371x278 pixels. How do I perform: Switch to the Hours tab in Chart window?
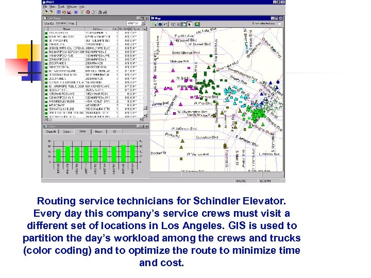99,132
